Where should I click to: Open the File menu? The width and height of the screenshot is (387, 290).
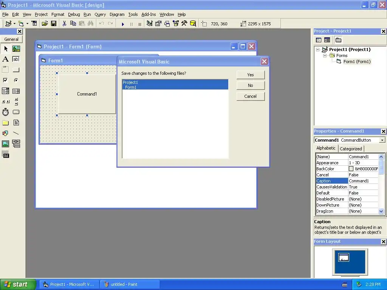click(5, 14)
